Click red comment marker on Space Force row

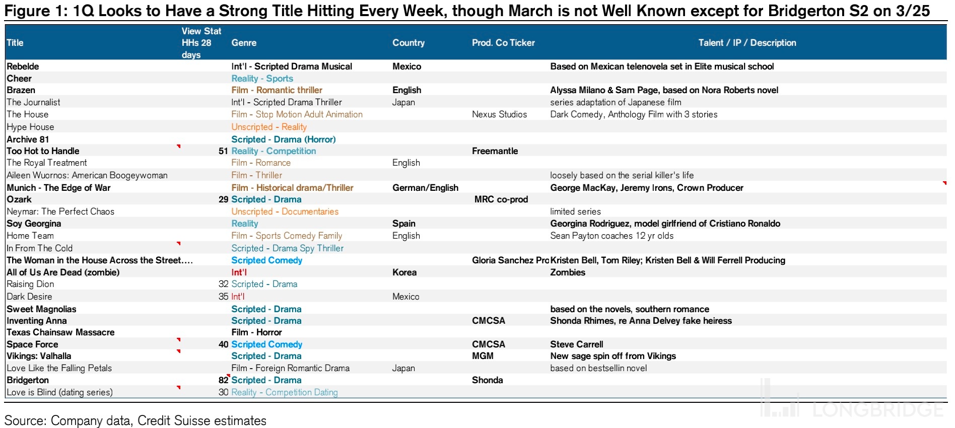[x=179, y=340]
